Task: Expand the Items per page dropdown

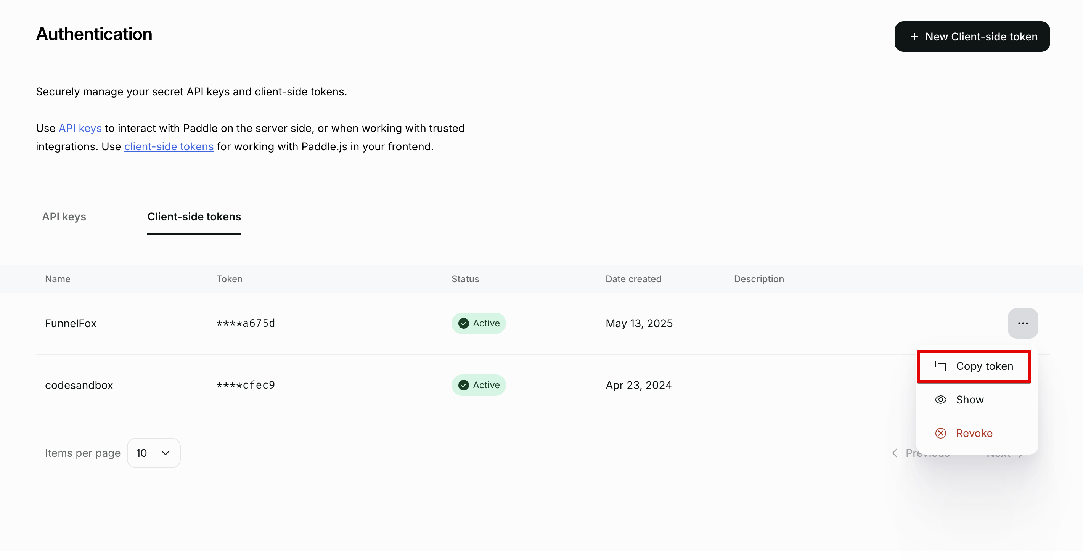Action: coord(153,453)
